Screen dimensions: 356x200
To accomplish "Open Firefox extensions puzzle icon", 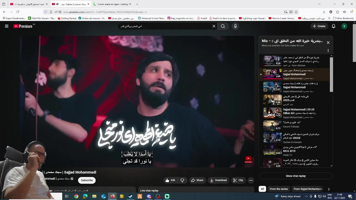I will click(x=337, y=12).
